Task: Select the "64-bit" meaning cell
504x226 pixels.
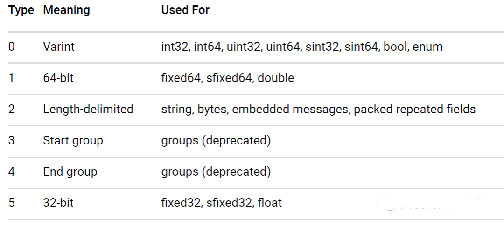Action: point(58,78)
